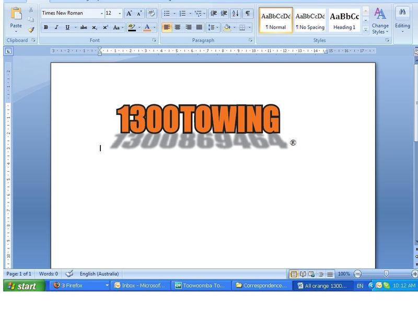The height and width of the screenshot is (313, 418).
Task: Click the 100% zoom level button
Action: (x=344, y=274)
